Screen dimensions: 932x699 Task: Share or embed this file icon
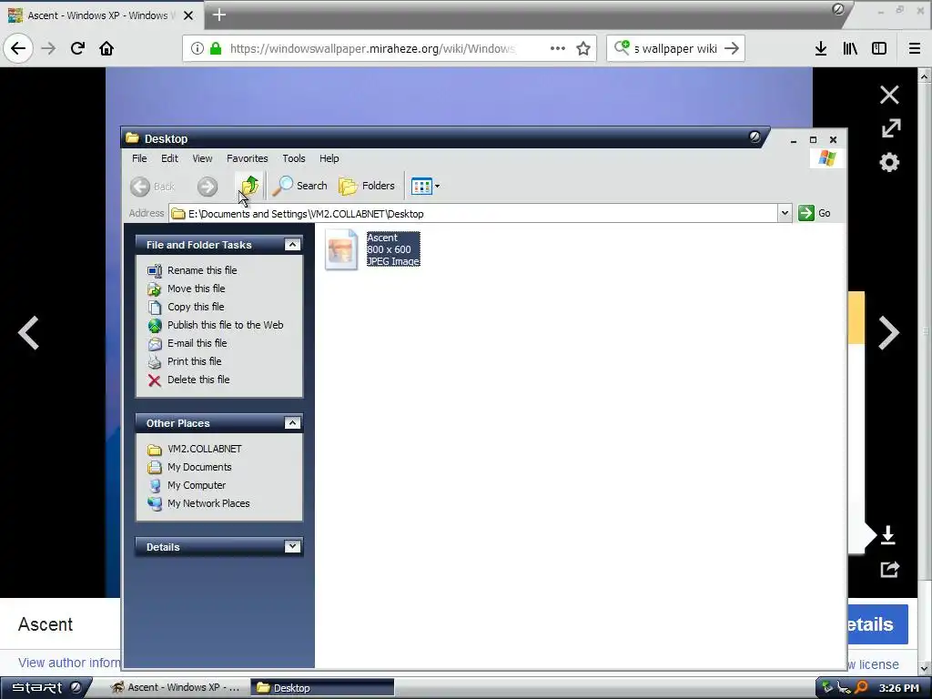(x=890, y=569)
